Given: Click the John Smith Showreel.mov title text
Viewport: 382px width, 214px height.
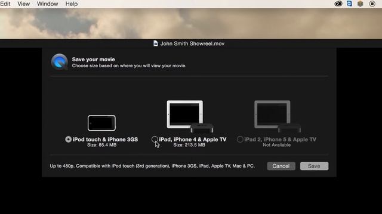Looking at the screenshot, I should click(x=192, y=43).
